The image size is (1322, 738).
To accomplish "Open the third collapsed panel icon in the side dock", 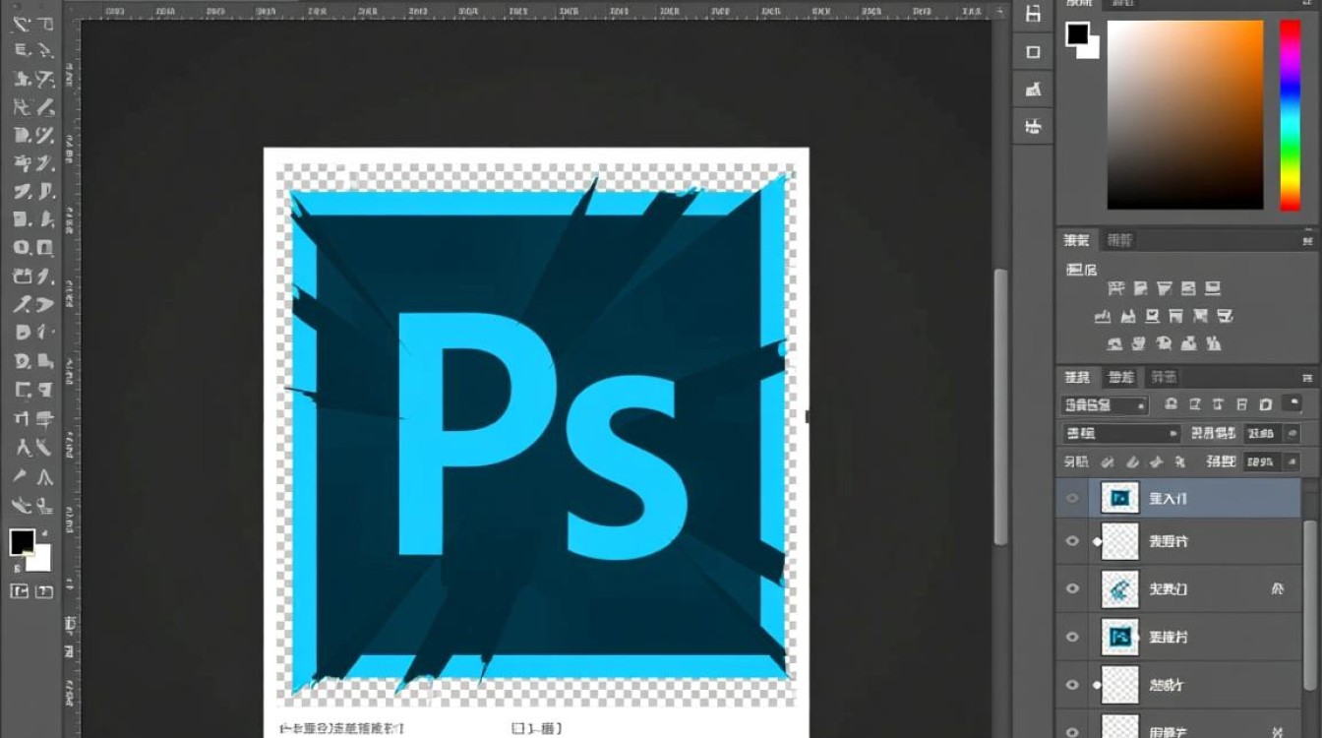I will point(1033,90).
